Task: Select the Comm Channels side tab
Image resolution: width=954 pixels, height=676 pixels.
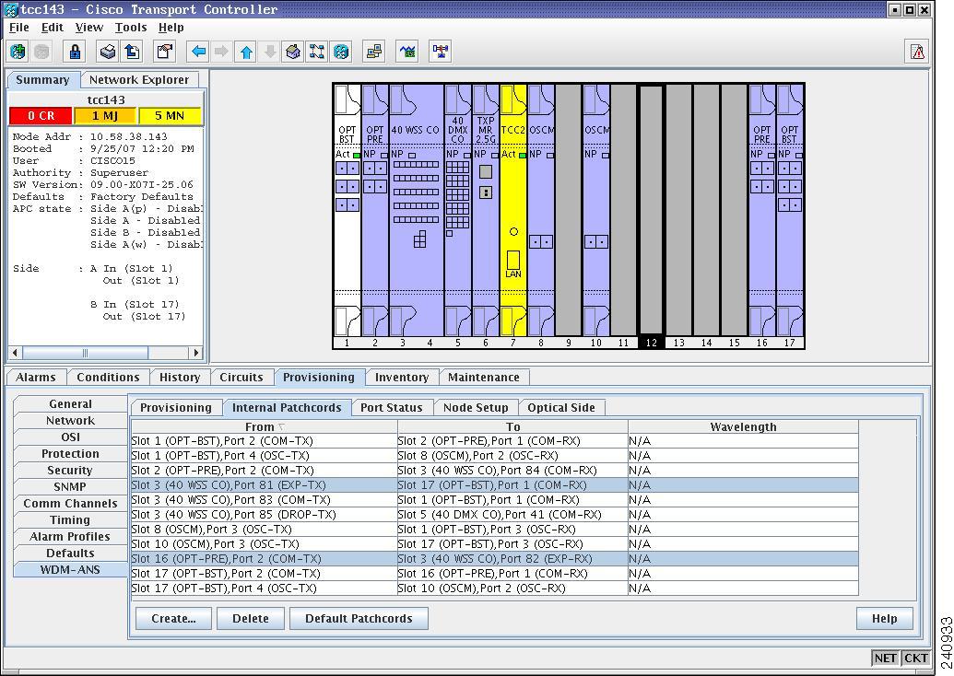Action: point(70,504)
